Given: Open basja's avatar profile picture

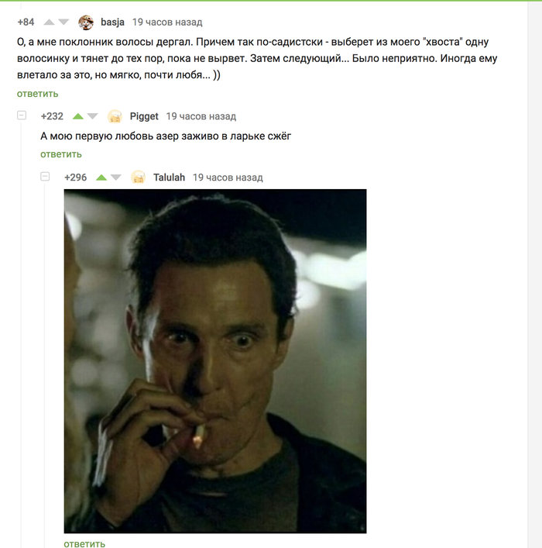Looking at the screenshot, I should [x=86, y=22].
